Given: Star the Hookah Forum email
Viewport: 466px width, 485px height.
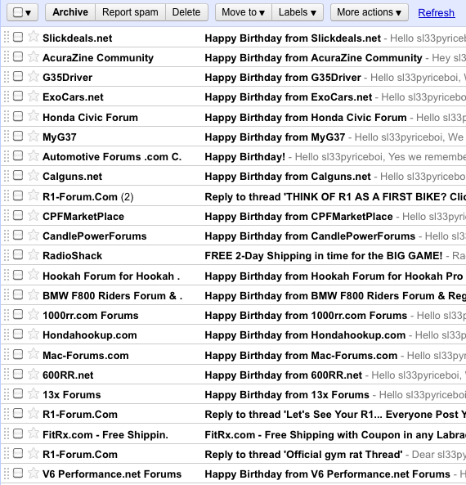Looking at the screenshot, I should point(33,275).
